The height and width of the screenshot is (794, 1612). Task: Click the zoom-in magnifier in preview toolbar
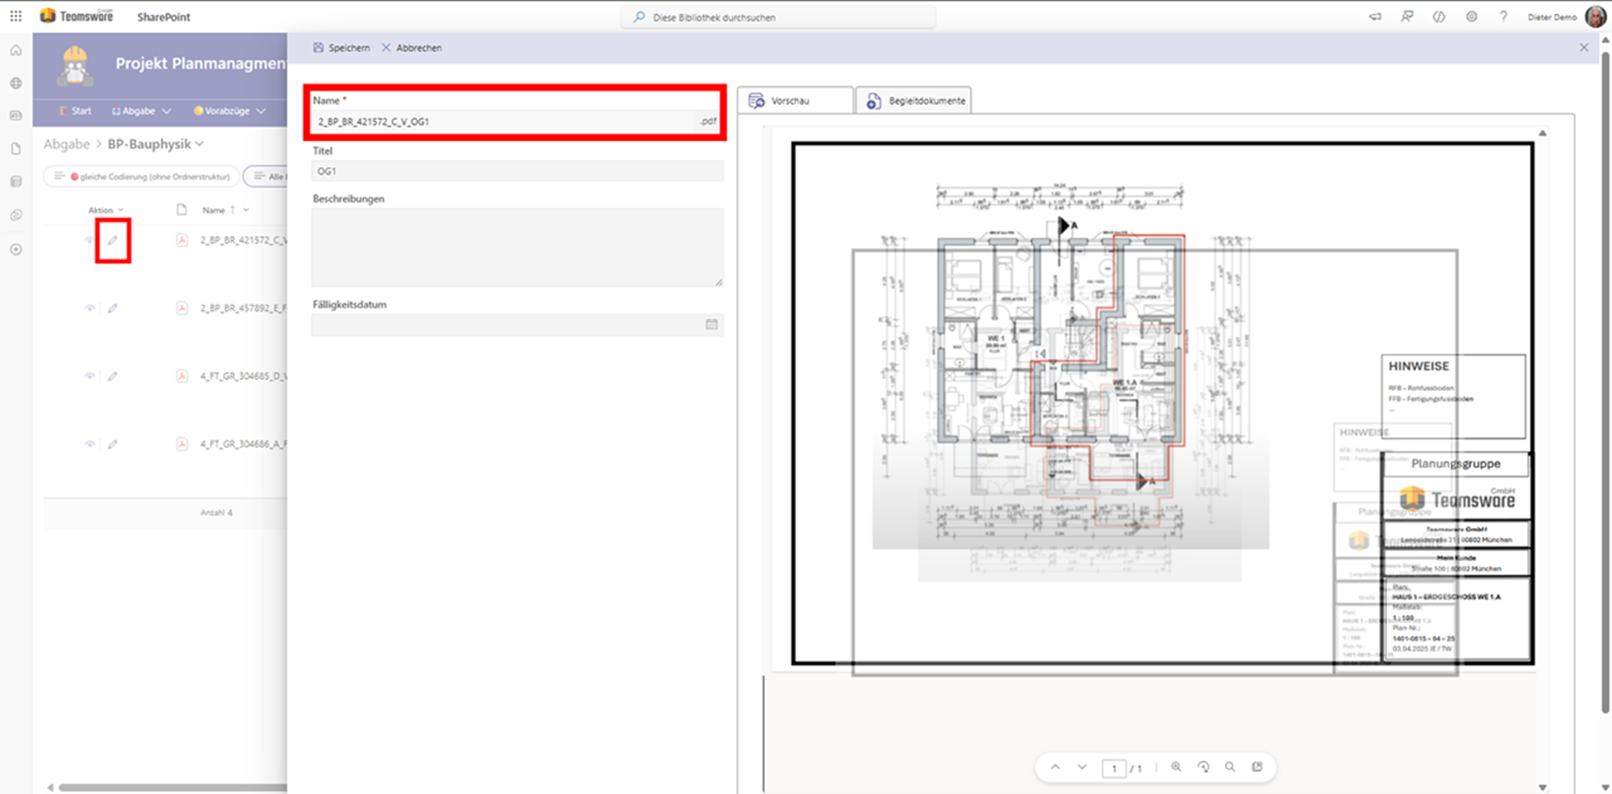click(1176, 767)
